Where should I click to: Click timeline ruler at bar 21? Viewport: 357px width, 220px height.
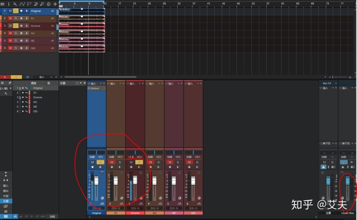tap(134, 3)
